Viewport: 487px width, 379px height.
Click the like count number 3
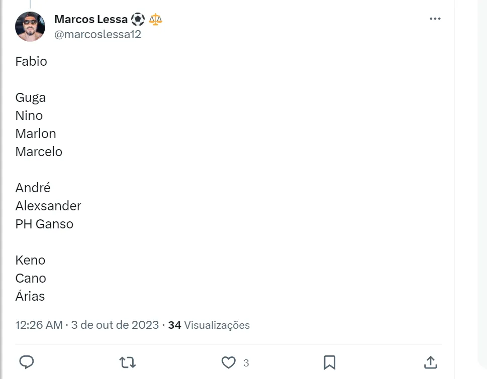coord(246,363)
